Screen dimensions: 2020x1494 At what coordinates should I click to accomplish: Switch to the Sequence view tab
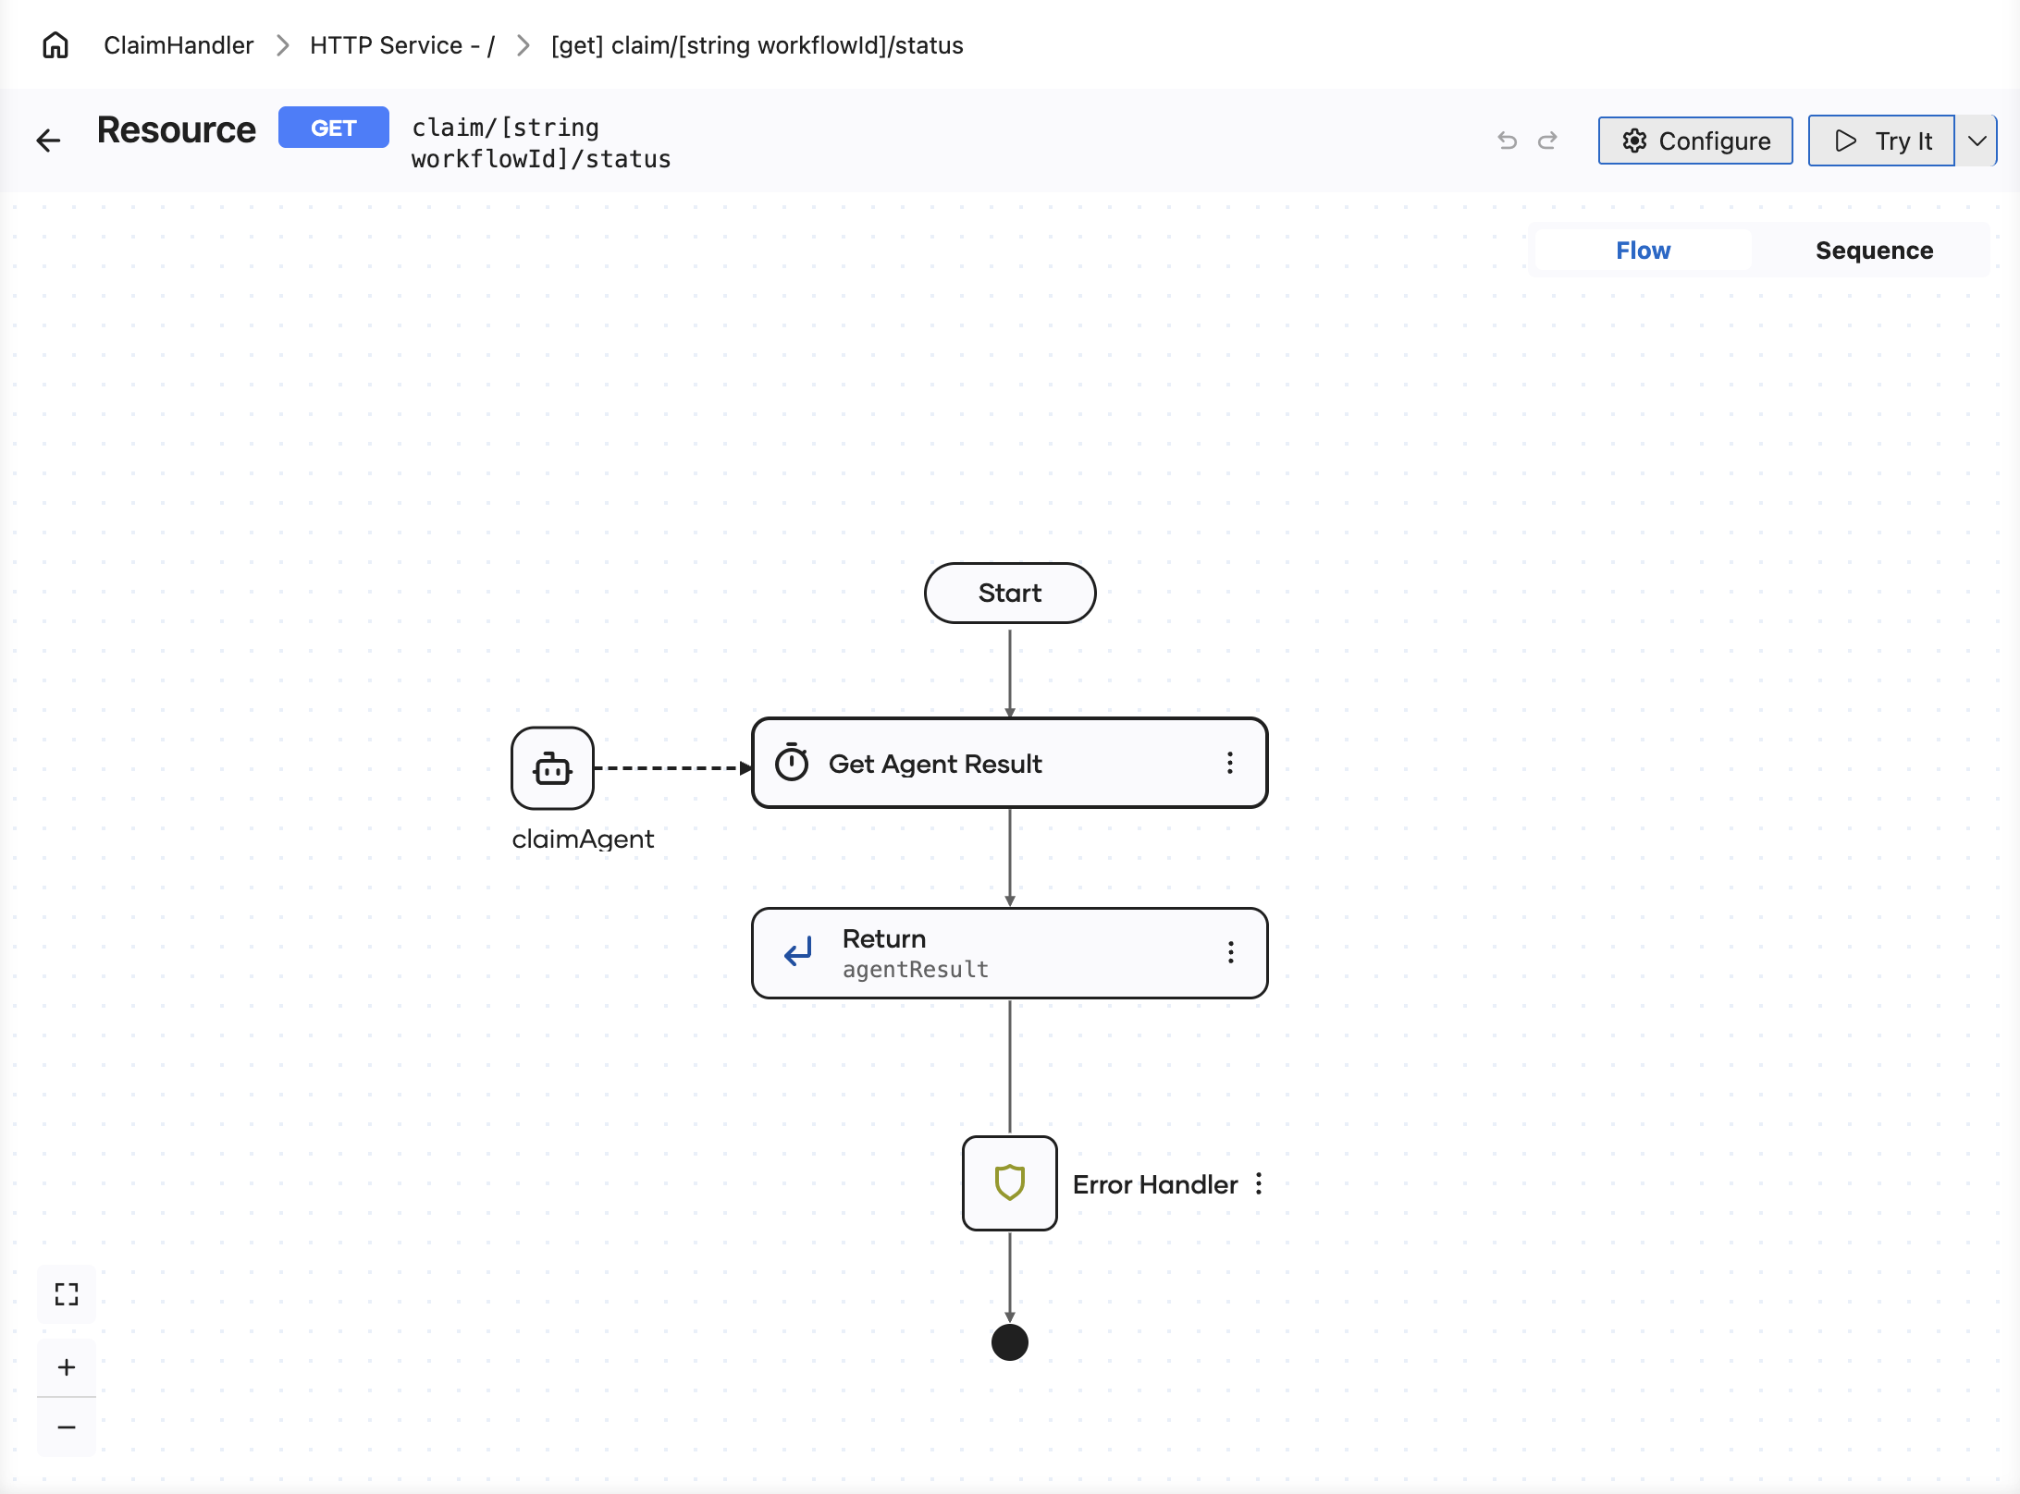click(1875, 251)
